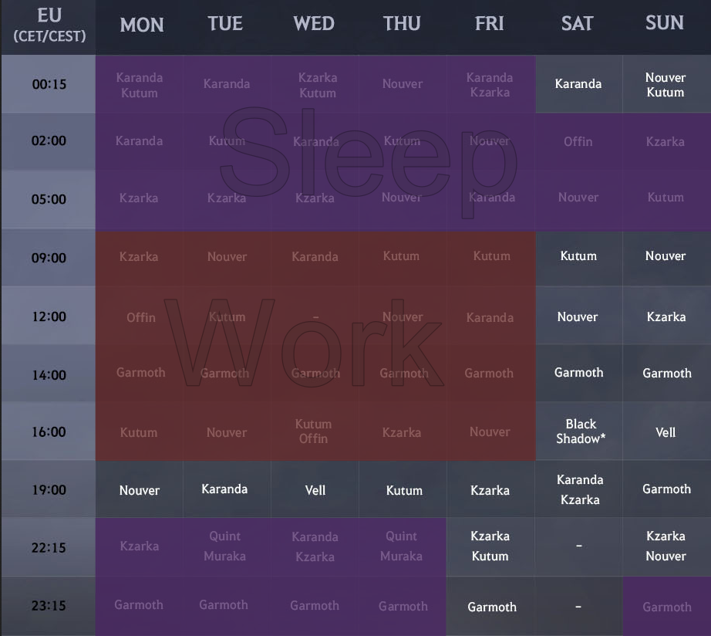
Task: Select the 23:15 time row label
Action: coord(49,606)
